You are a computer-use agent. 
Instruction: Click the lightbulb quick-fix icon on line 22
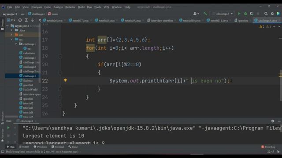[66, 80]
